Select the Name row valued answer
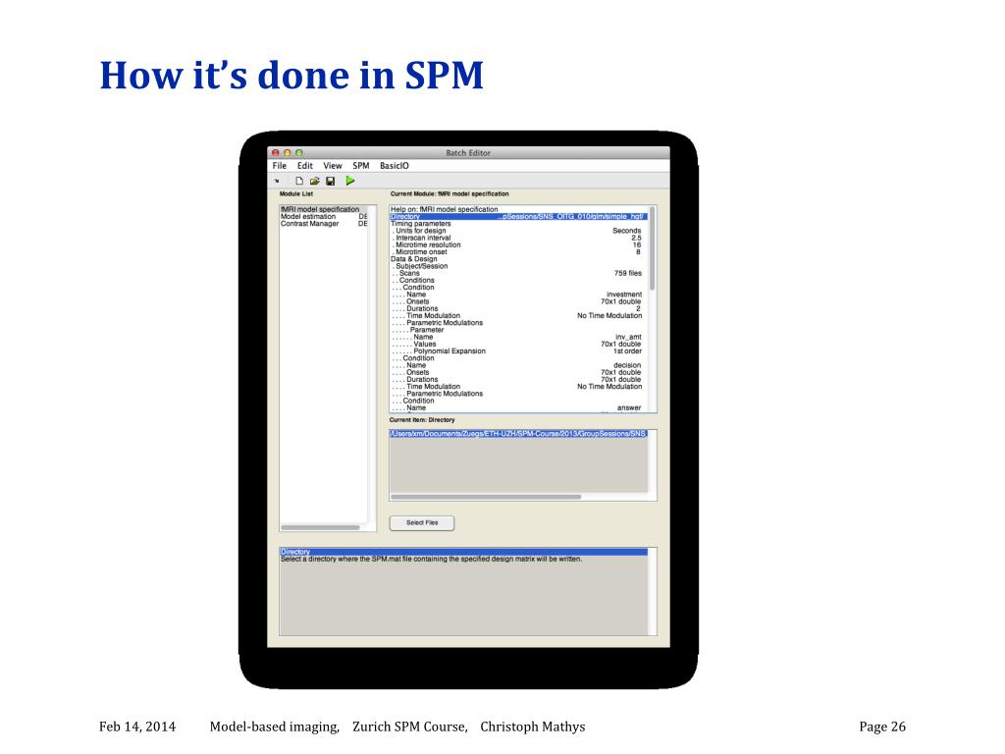The width and height of the screenshot is (1005, 754). [x=518, y=407]
